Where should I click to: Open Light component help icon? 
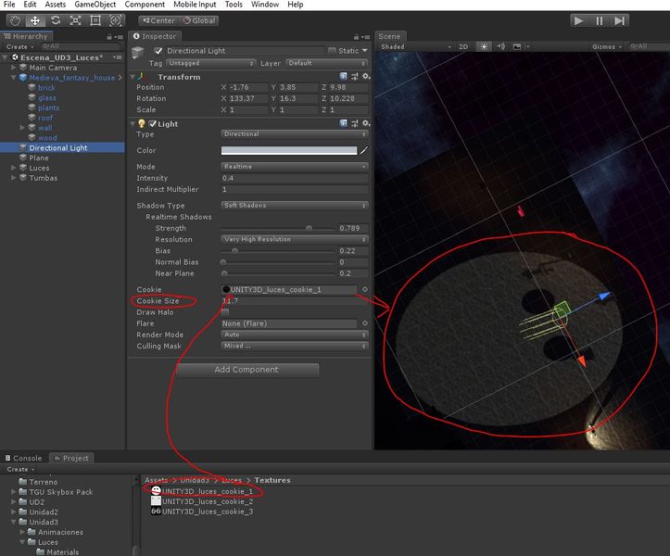pyautogui.click(x=343, y=123)
